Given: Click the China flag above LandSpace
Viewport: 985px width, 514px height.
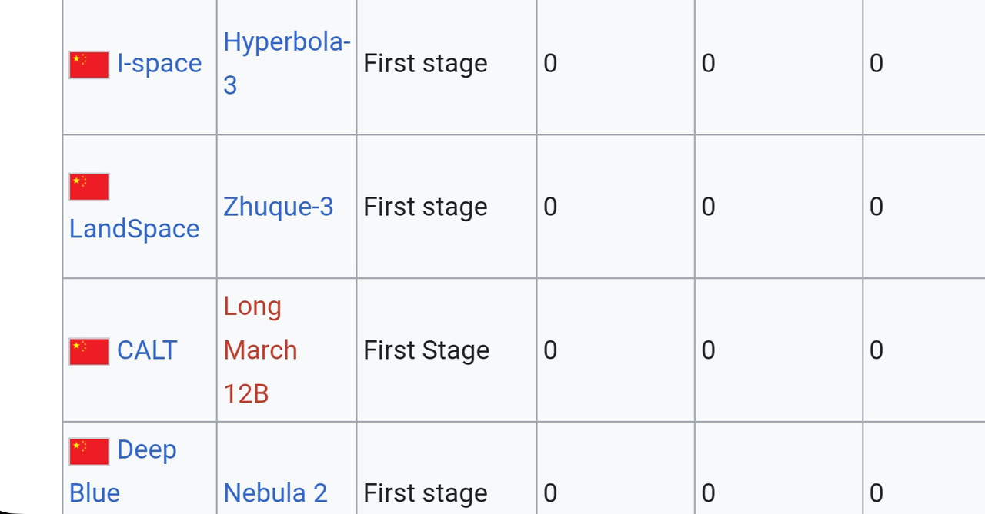Looking at the screenshot, I should [x=89, y=187].
